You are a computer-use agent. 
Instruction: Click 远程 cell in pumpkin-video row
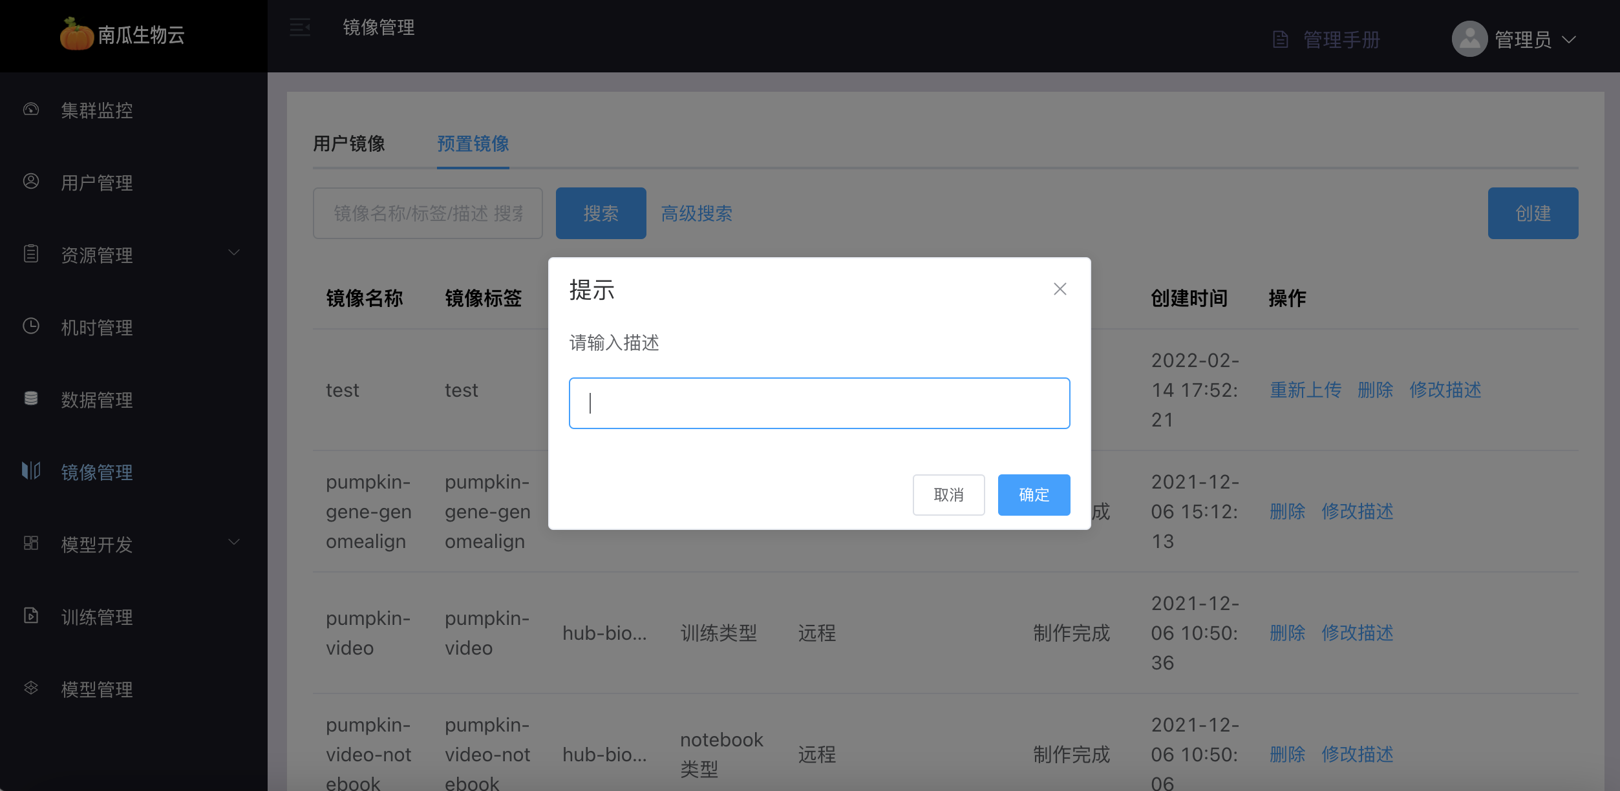point(816,633)
